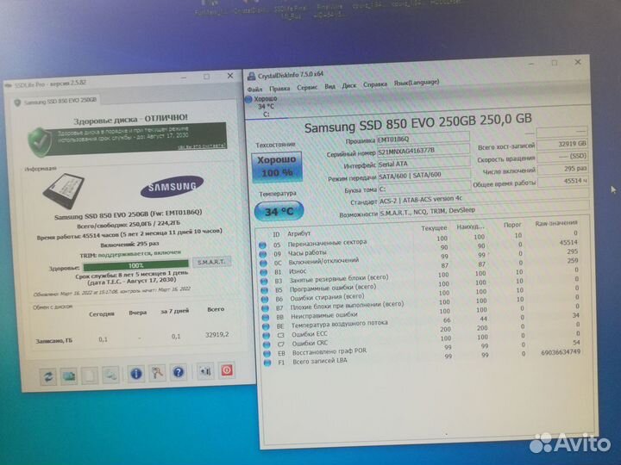The width and height of the screenshot is (621, 465).
Task: Click the tablet drive image in SSDLife
Action: point(64,191)
